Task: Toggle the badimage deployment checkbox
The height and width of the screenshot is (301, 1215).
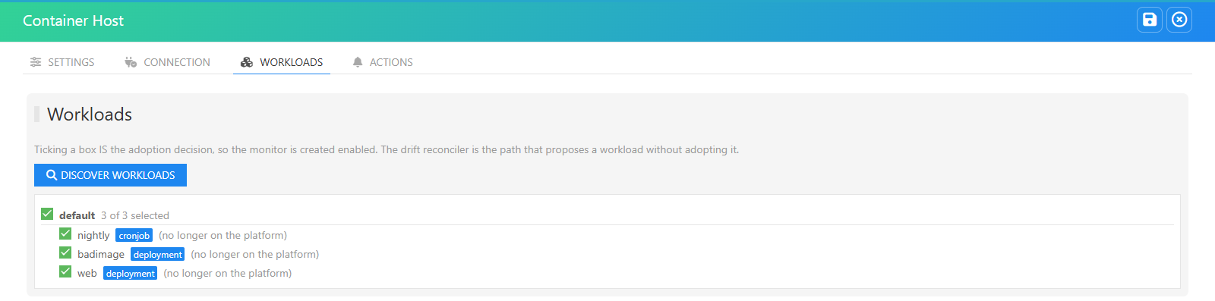Action: (x=65, y=252)
